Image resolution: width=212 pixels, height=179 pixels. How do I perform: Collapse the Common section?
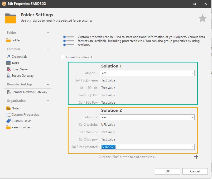click(x=48, y=49)
